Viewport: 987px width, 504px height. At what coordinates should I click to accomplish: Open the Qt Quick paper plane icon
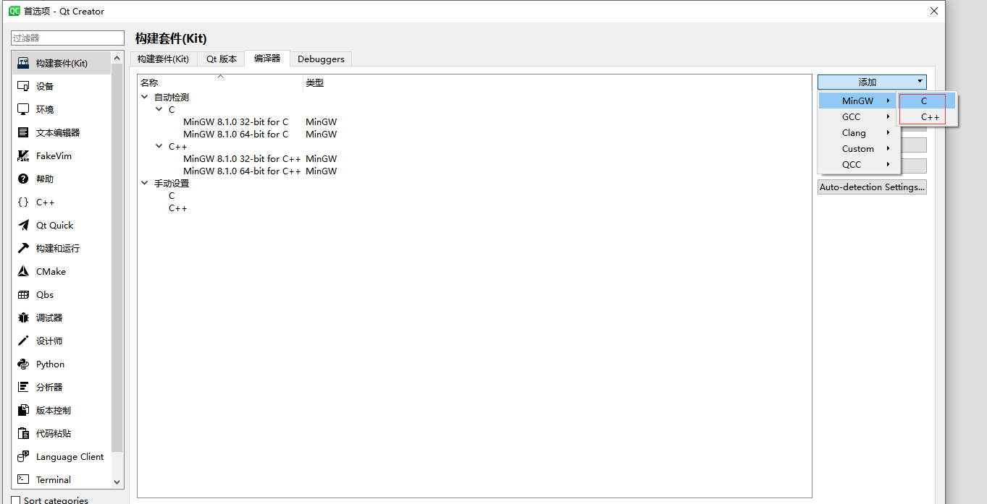[23, 225]
